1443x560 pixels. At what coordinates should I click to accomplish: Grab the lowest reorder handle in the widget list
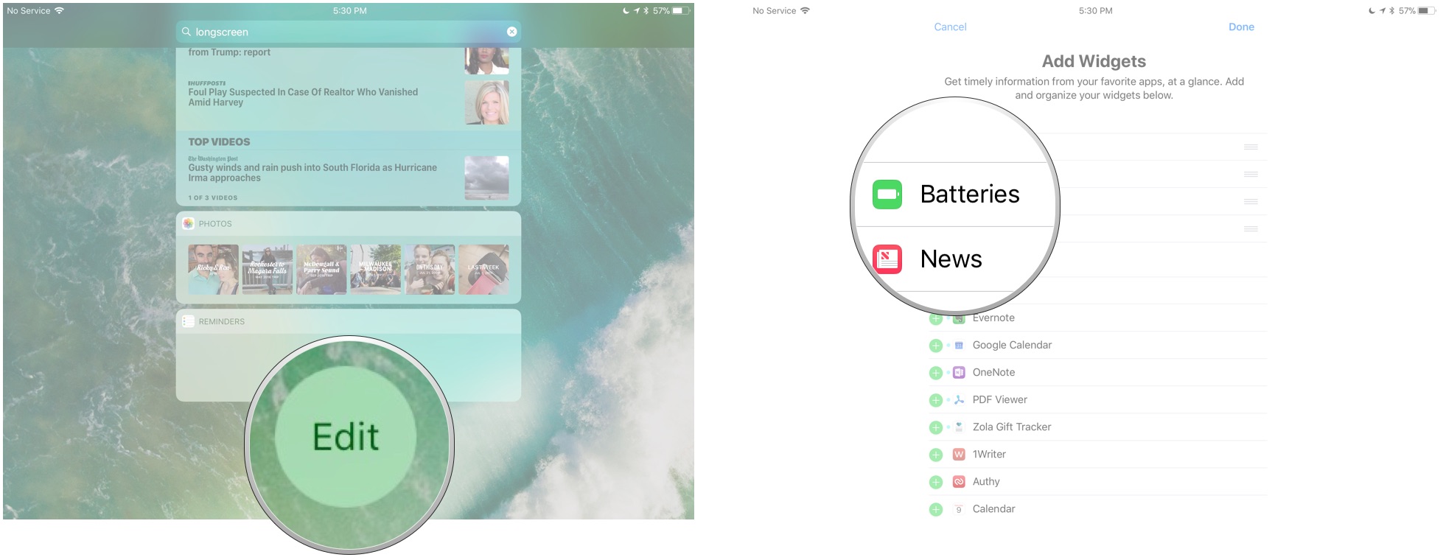pyautogui.click(x=1251, y=228)
